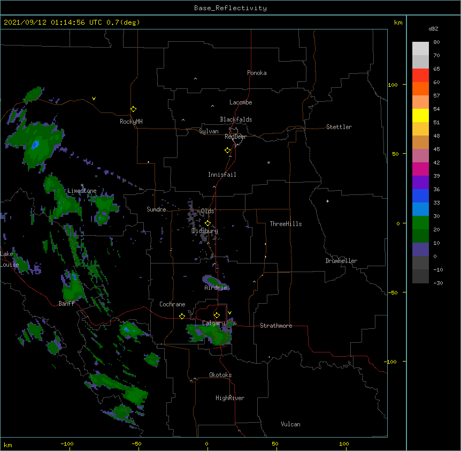Click the Cochrane city label
The width and height of the screenshot is (461, 451).
(172, 304)
